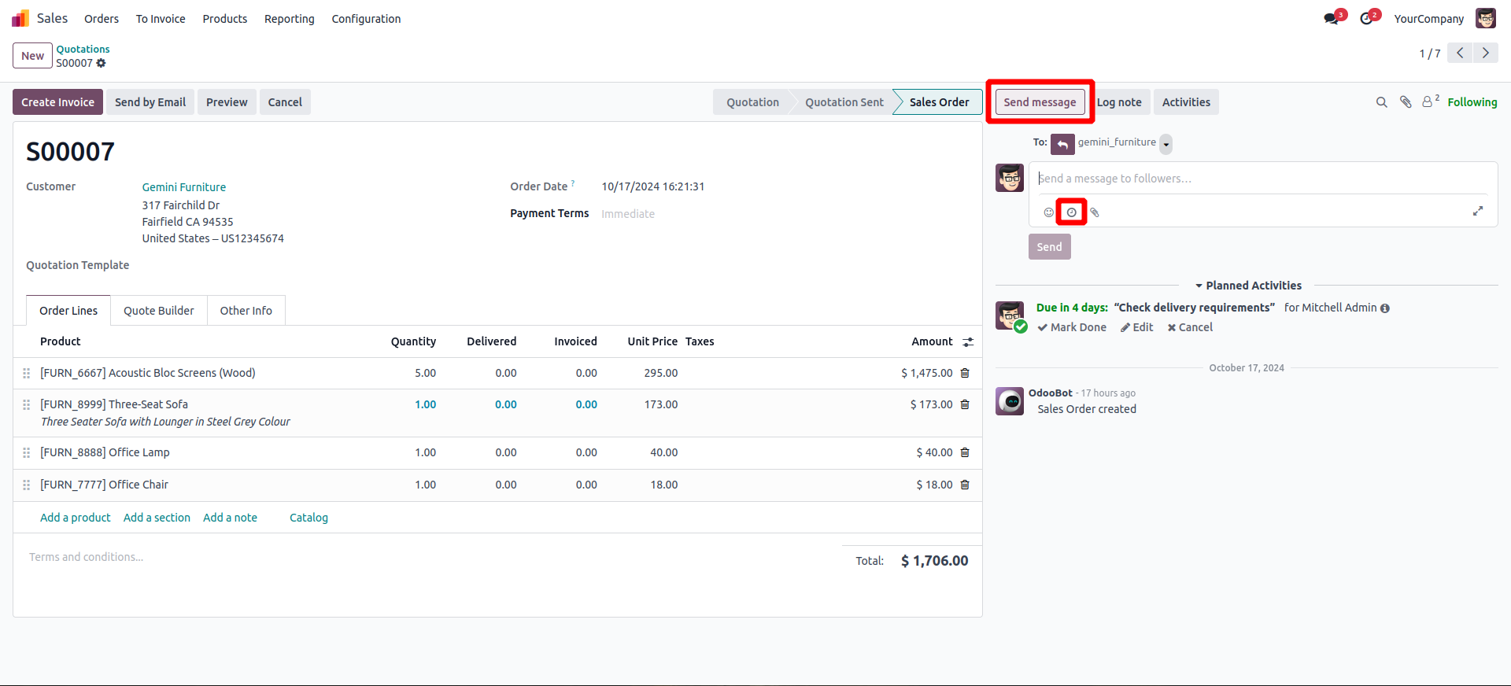Send the composed chatter message
Screen dimensions: 1511x686
(x=1049, y=247)
